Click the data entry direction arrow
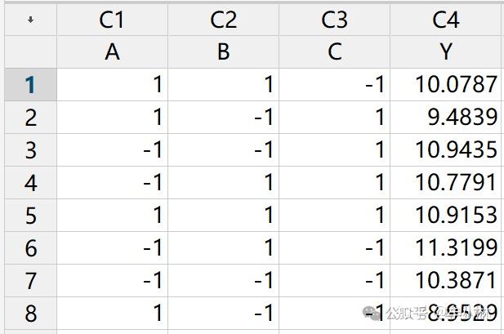Viewport: 504px width, 334px height. tap(30, 20)
